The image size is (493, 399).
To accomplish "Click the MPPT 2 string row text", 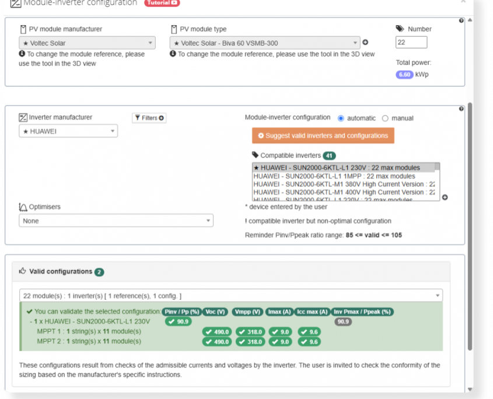I will (89, 341).
